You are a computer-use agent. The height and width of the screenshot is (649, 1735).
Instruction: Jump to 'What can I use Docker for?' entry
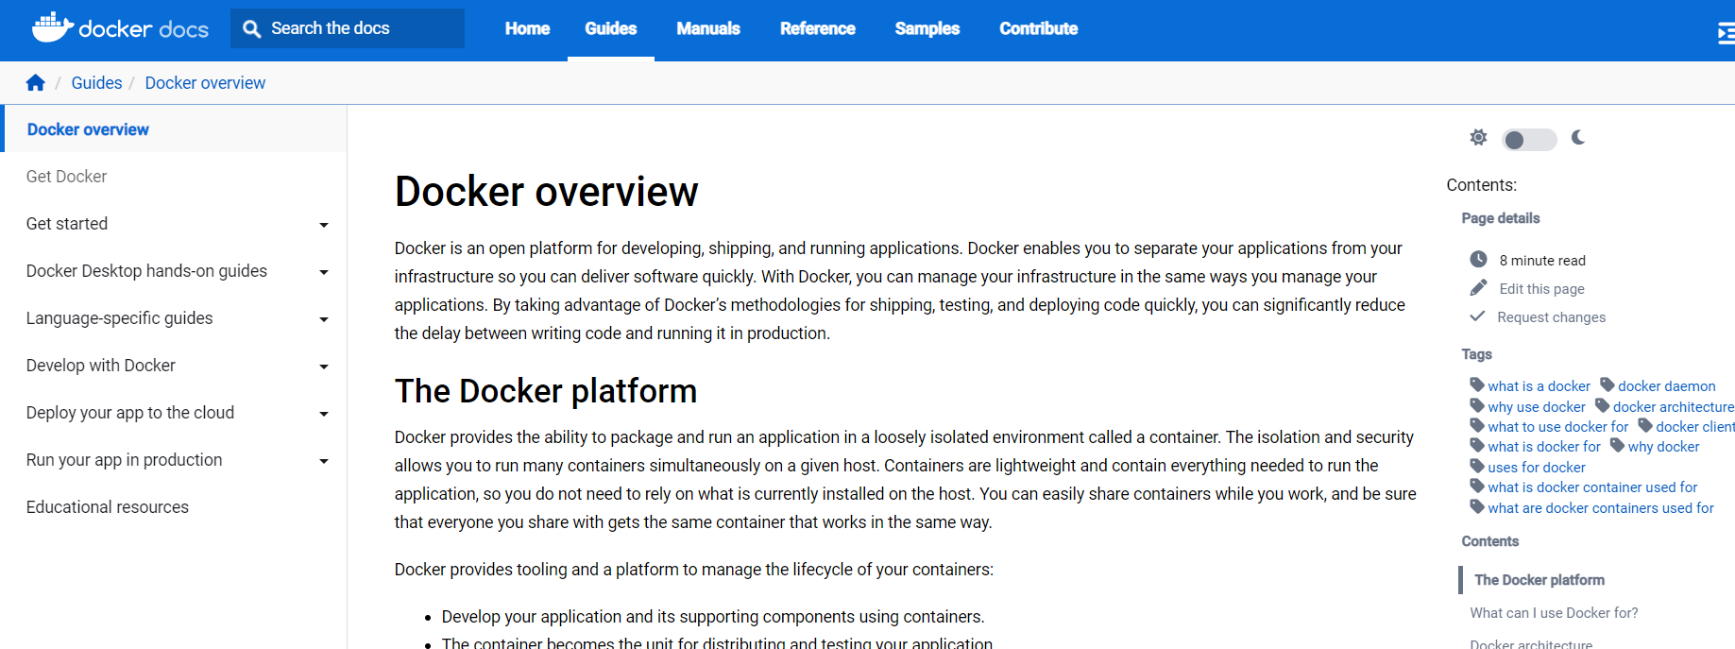click(1555, 613)
